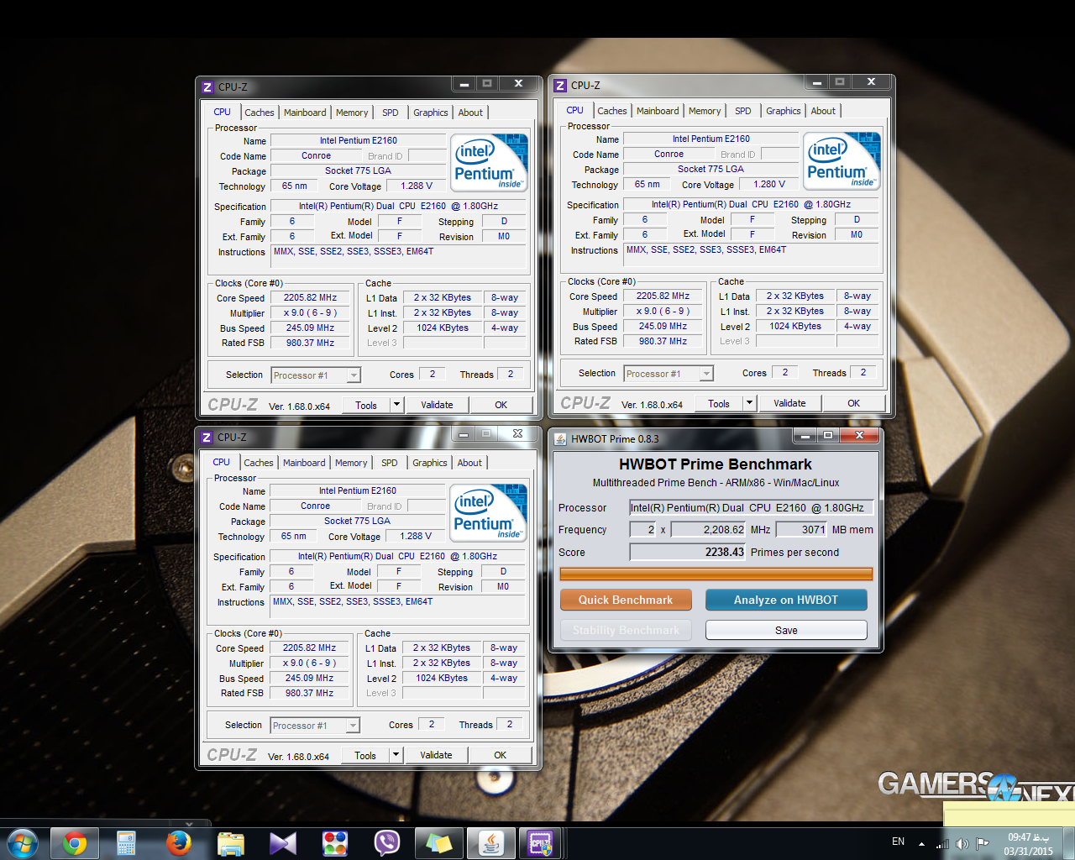This screenshot has width=1075, height=860.
Task: Expand Tools dropdown arrow in bottom-left CPU-Z window
Action: tap(396, 755)
